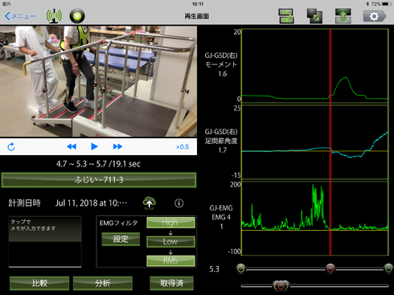Rewind the video with double-left arrows

72,146
